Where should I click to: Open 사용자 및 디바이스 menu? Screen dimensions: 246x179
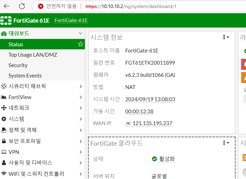tap(30, 163)
